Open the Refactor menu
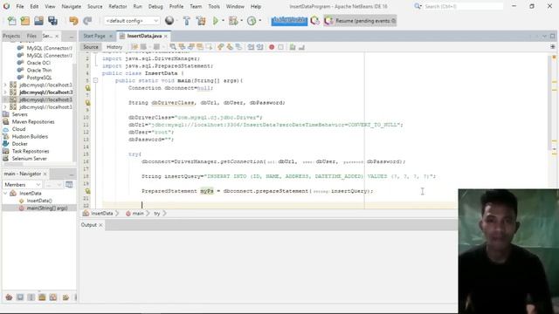The height and width of the screenshot is (314, 559). coord(118,6)
